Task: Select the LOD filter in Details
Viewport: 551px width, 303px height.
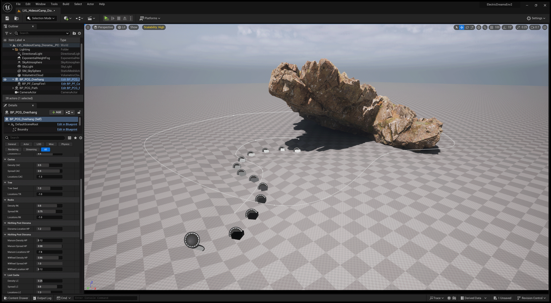Action: click(39, 144)
